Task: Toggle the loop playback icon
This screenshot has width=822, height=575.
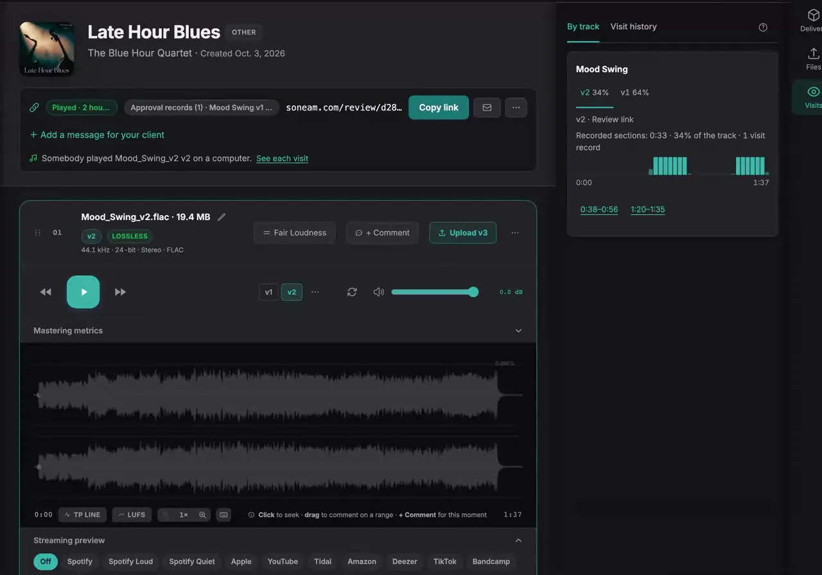Action: point(352,292)
